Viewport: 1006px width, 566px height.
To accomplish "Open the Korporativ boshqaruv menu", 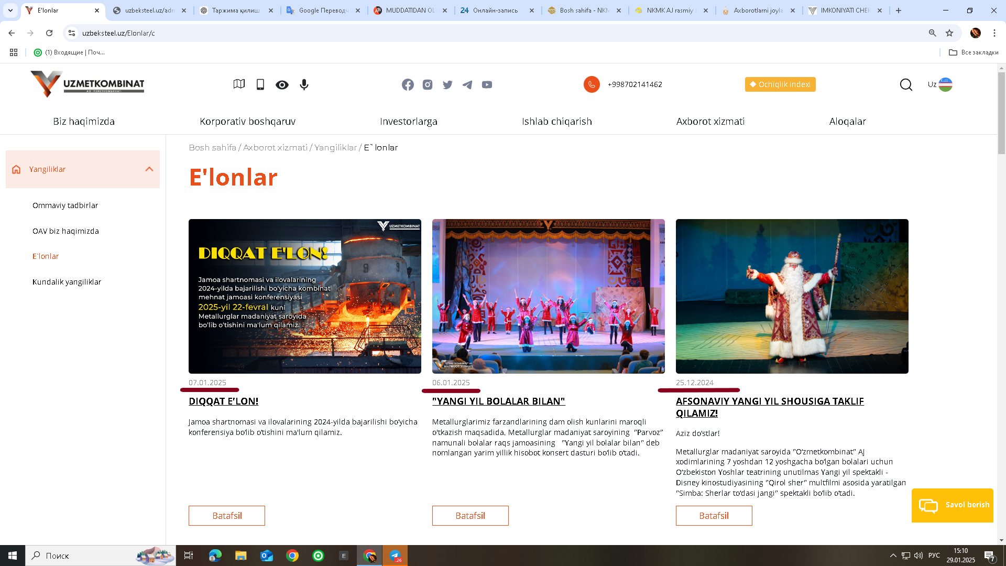I will (x=247, y=121).
